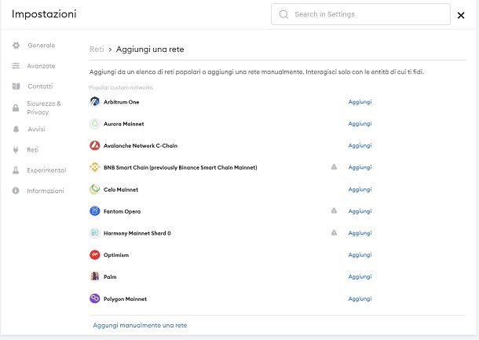Click the magnifier icon in the search box
Screen dimensions: 479x340
tap(283, 14)
